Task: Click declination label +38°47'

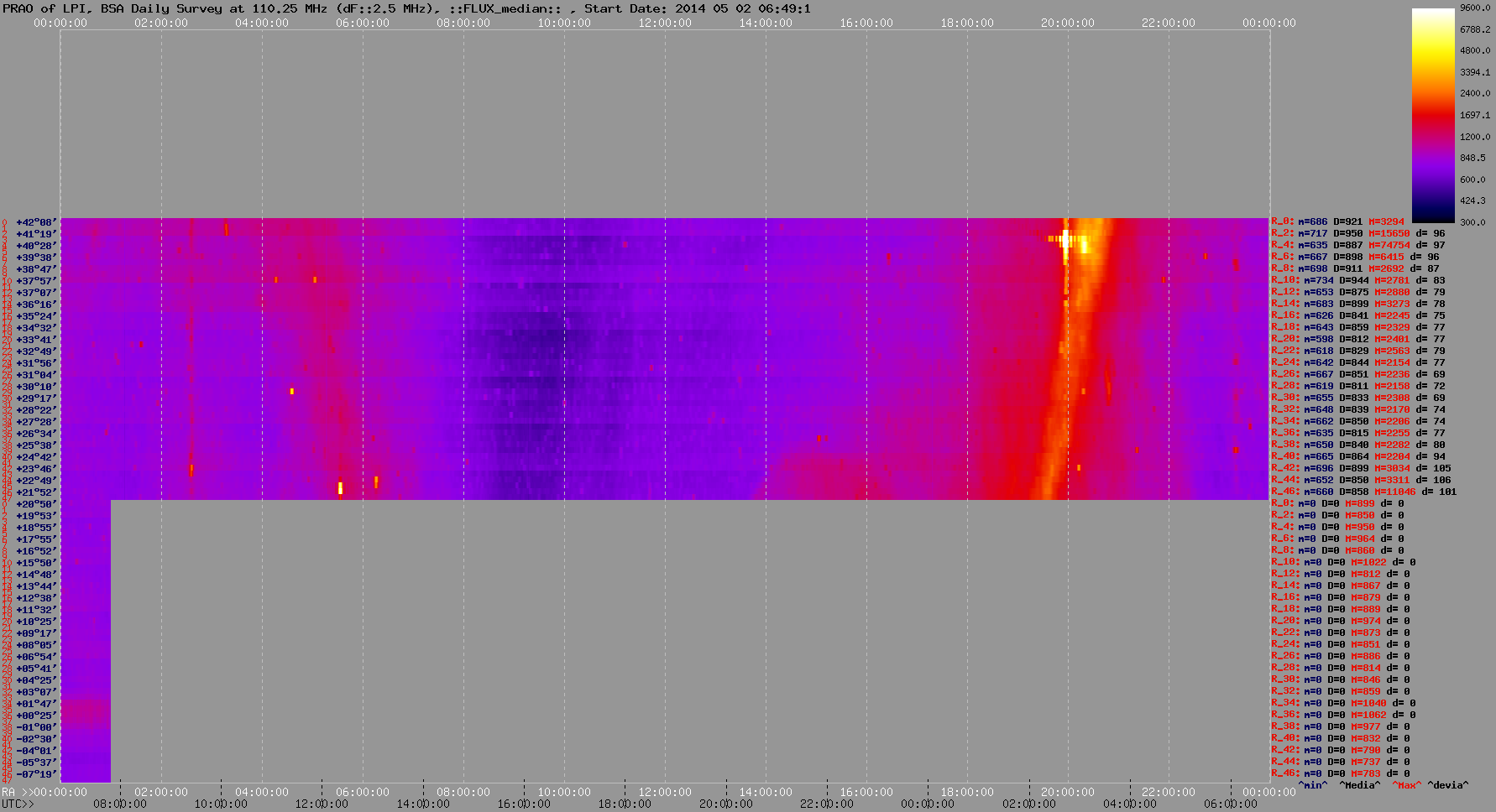Action: [36, 269]
